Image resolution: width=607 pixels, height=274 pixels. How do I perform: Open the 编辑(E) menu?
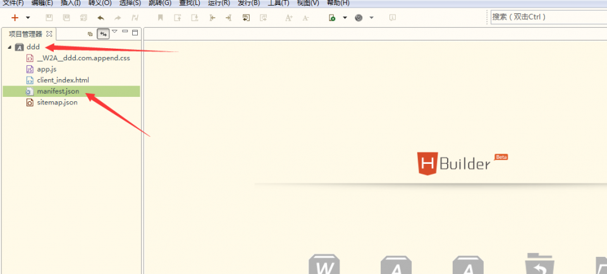tap(42, 3)
